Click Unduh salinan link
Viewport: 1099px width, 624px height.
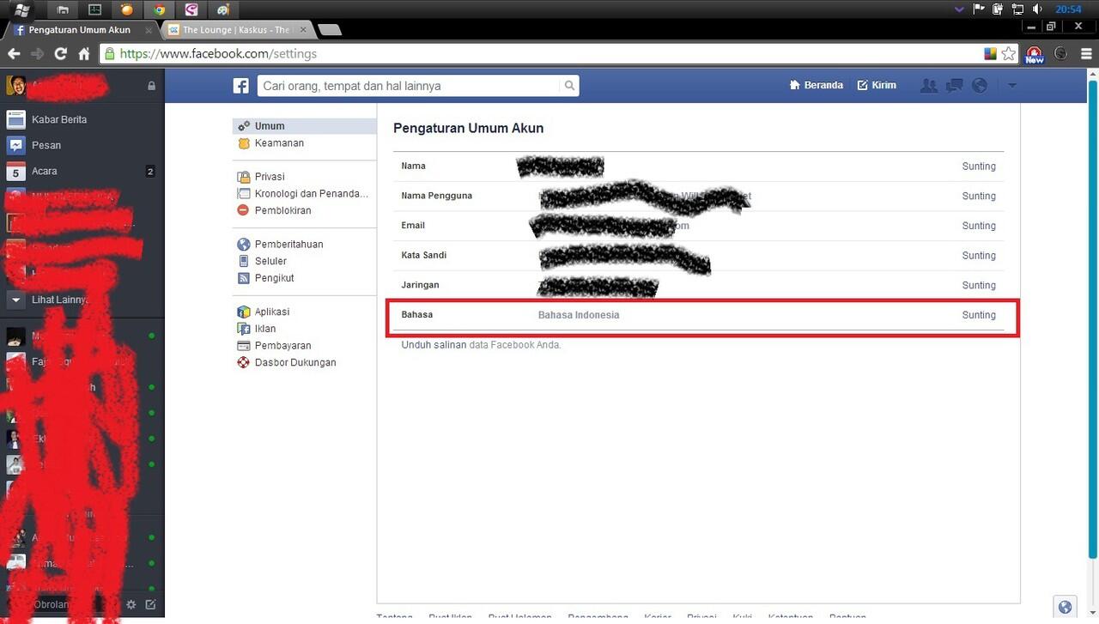click(x=434, y=345)
